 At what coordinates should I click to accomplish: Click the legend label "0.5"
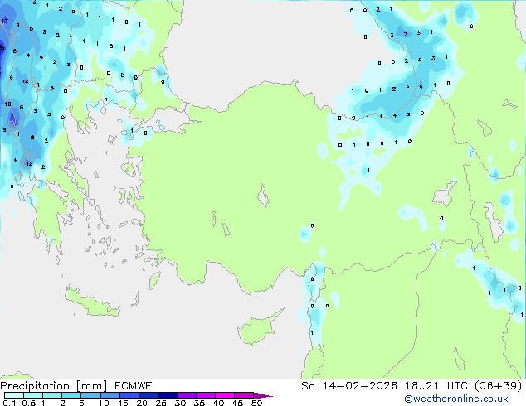[29, 403]
